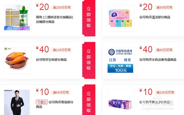184x115 pixels.
Task: Open the man in suit thumbnail
Action: click(17, 102)
